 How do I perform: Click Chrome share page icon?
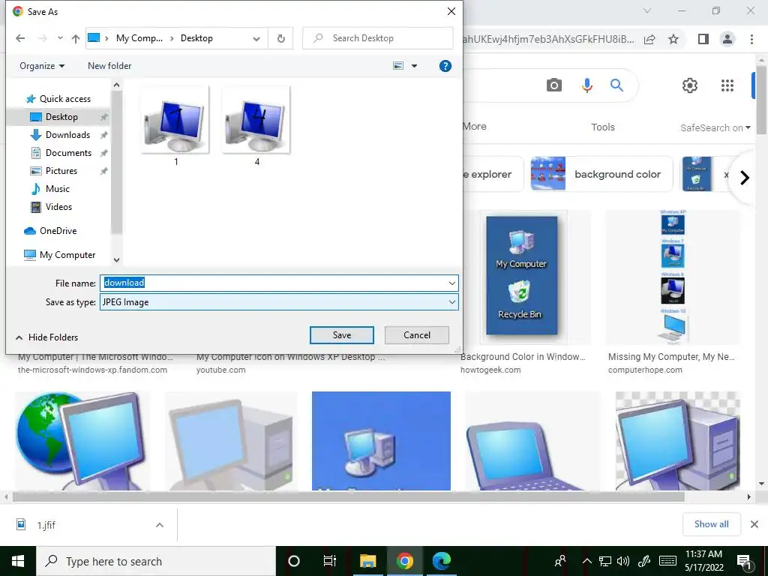649,40
